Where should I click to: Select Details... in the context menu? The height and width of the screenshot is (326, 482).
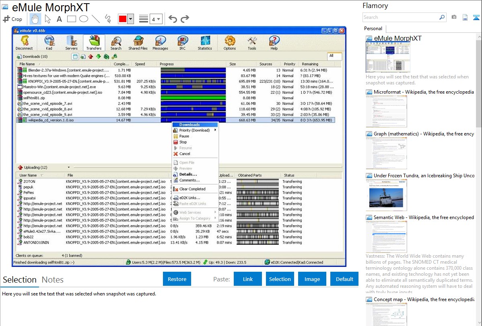pyautogui.click(x=195, y=174)
